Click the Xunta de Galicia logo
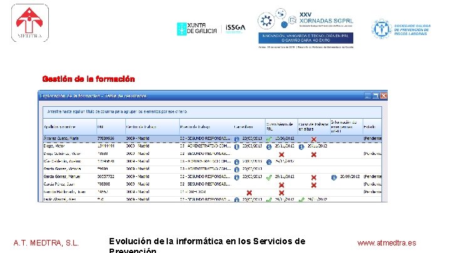Image resolution: width=451 pixels, height=253 pixels. click(x=197, y=29)
